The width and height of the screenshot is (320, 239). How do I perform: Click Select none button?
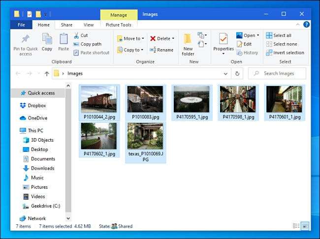click(281, 44)
